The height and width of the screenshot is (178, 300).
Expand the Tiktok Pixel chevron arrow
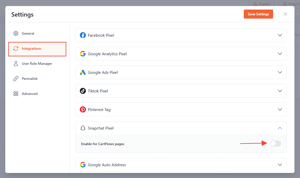pos(280,91)
